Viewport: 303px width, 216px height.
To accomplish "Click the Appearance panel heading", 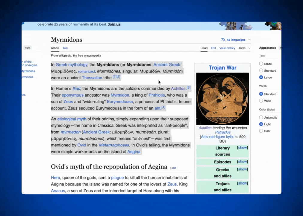I will [267, 48].
